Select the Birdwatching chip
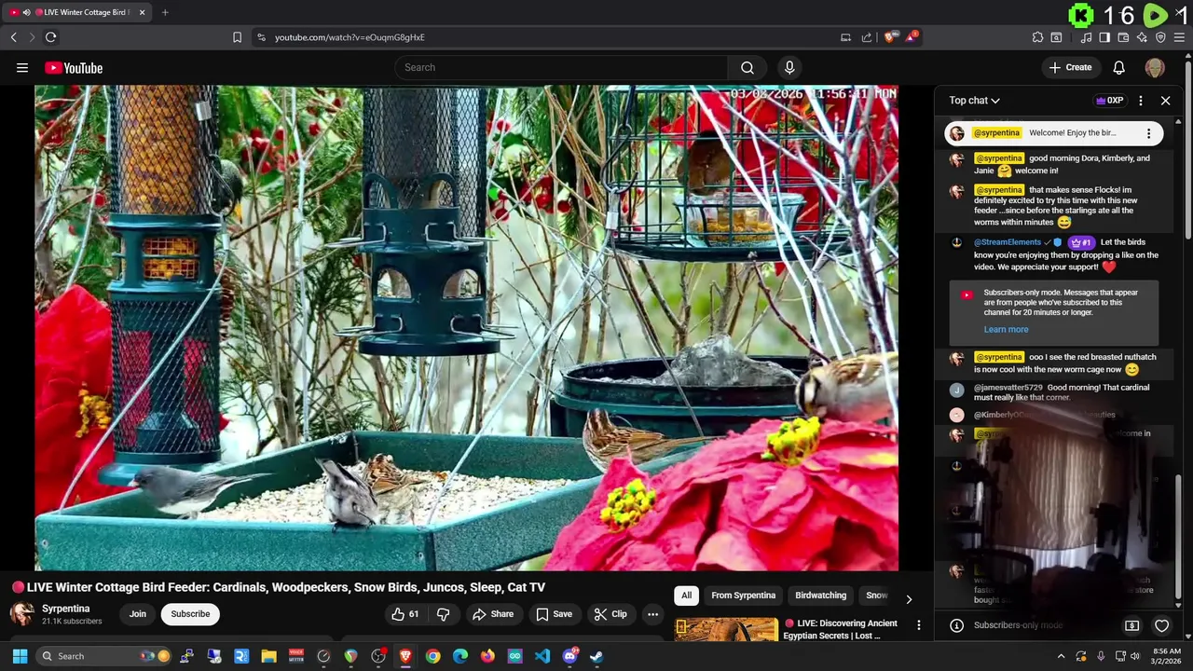The height and width of the screenshot is (671, 1193). point(820,596)
